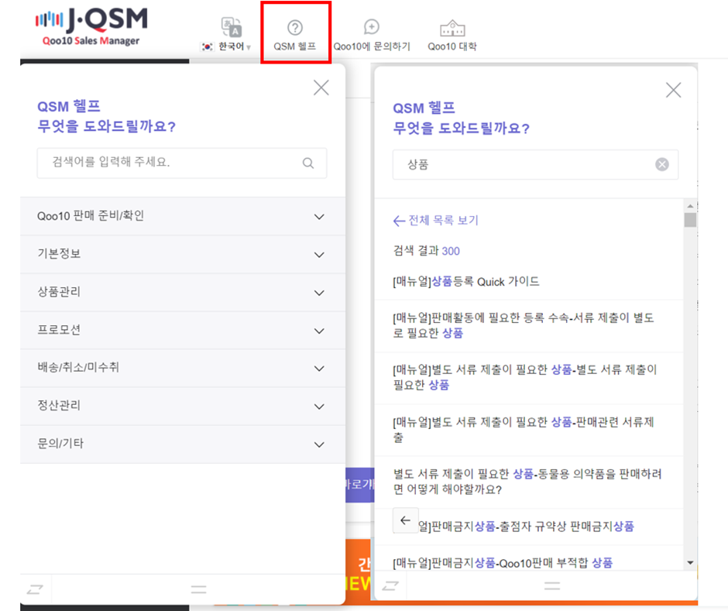Image resolution: width=728 pixels, height=611 pixels.
Task: Click the swap arrows icon in left panel footer
Action: point(35,589)
